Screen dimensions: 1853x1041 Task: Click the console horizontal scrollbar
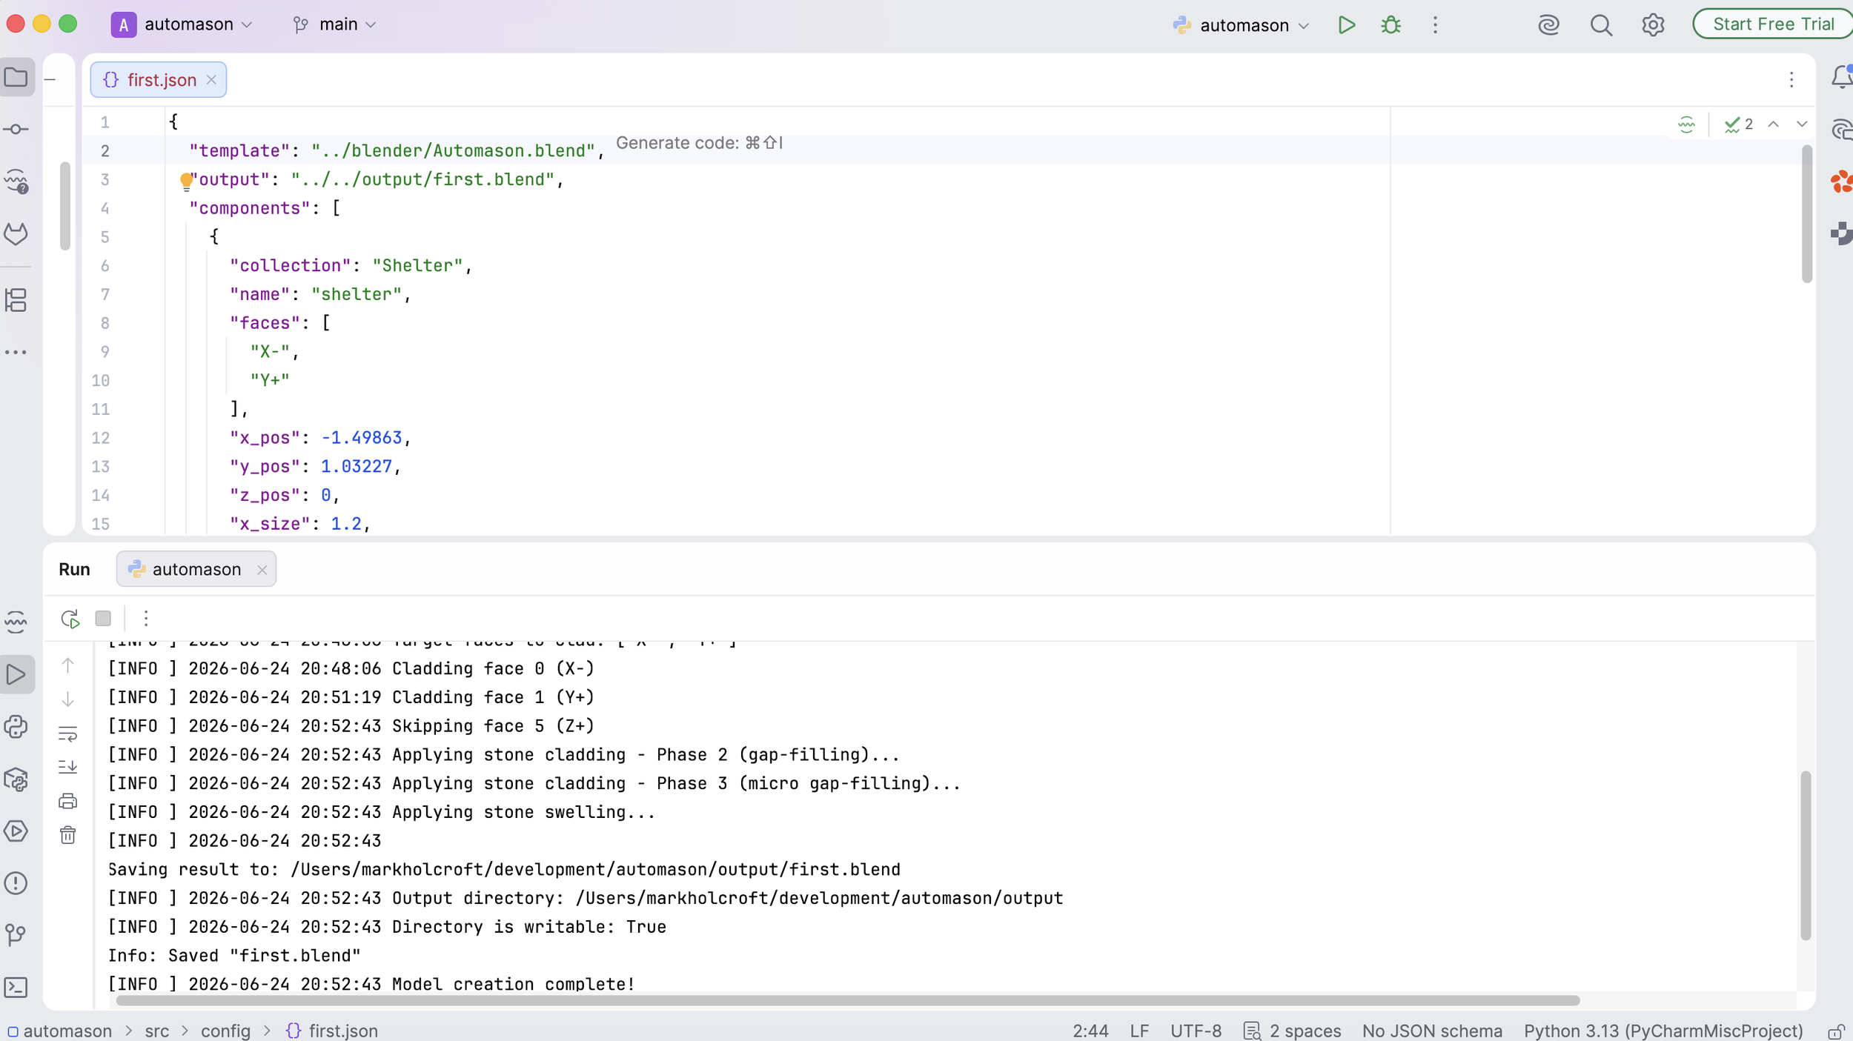pyautogui.click(x=848, y=1001)
